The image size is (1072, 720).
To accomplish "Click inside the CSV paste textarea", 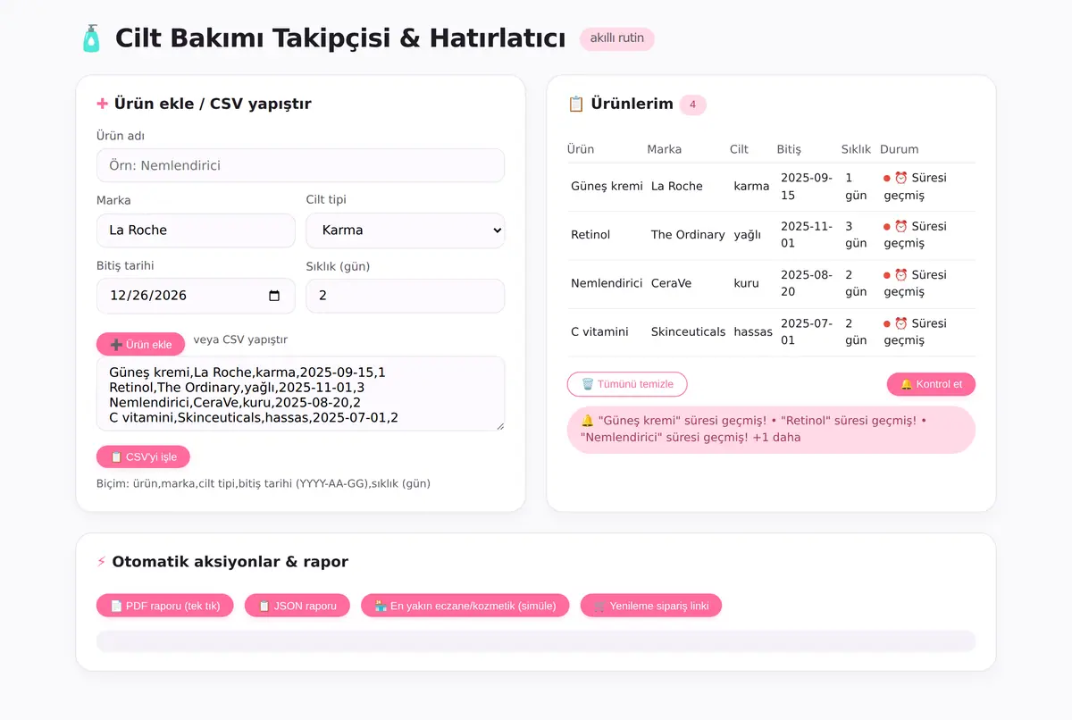I will coord(300,394).
